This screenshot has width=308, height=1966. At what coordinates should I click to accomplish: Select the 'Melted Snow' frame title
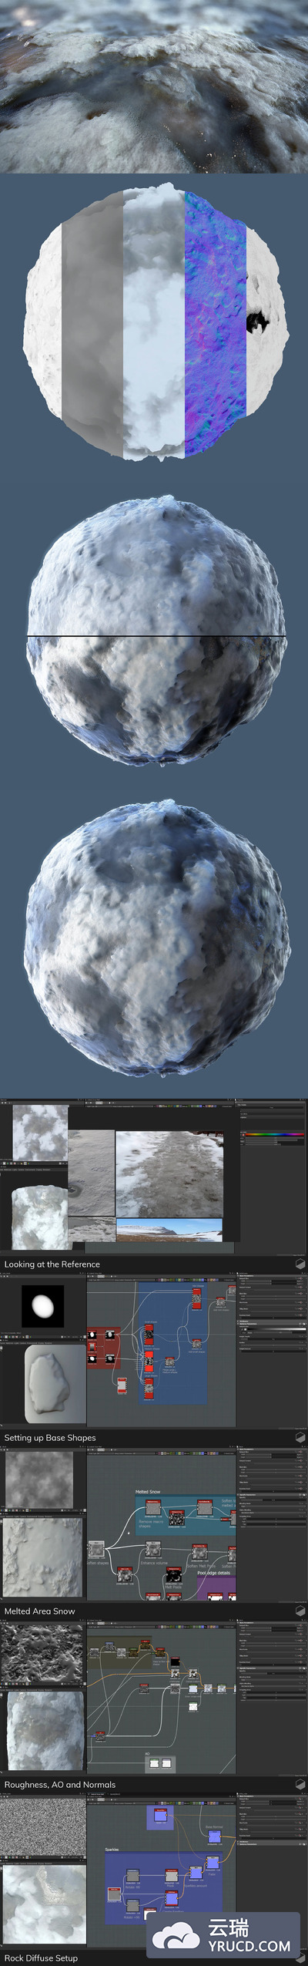click(x=148, y=1492)
